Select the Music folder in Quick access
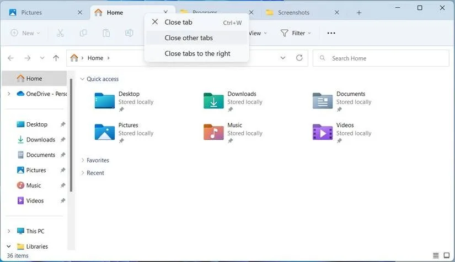This screenshot has height=262, width=455. [x=233, y=133]
